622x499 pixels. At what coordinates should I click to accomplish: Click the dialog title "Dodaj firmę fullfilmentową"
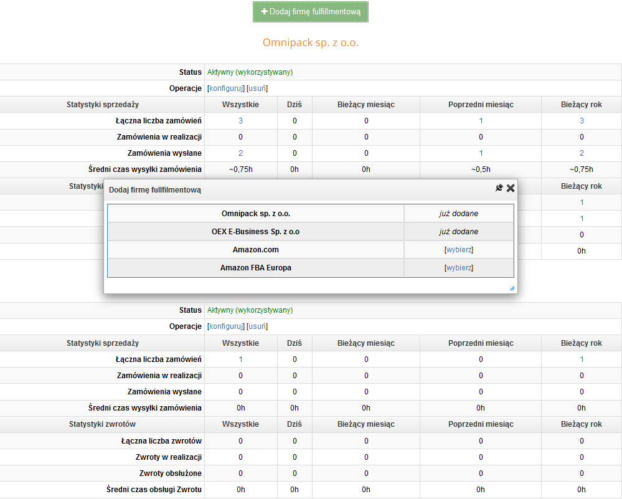tap(155, 190)
